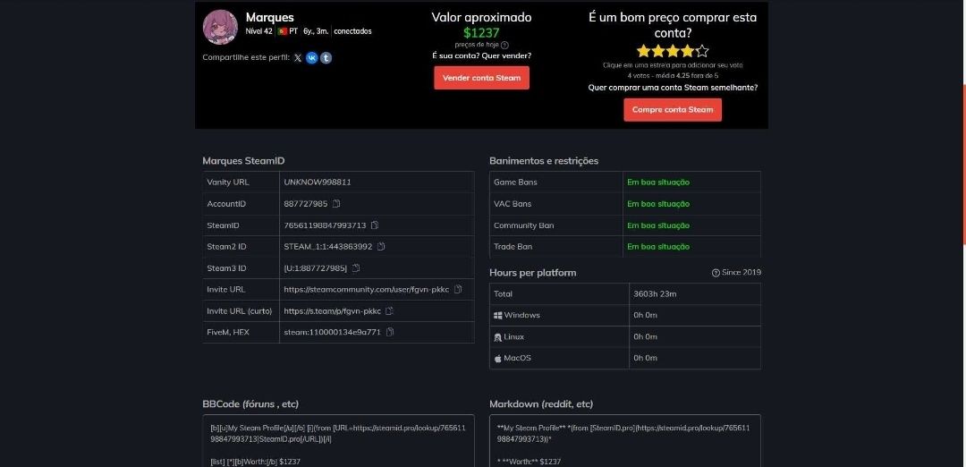Click the 'BBCode (fóruns, etc)' heading

[250, 404]
